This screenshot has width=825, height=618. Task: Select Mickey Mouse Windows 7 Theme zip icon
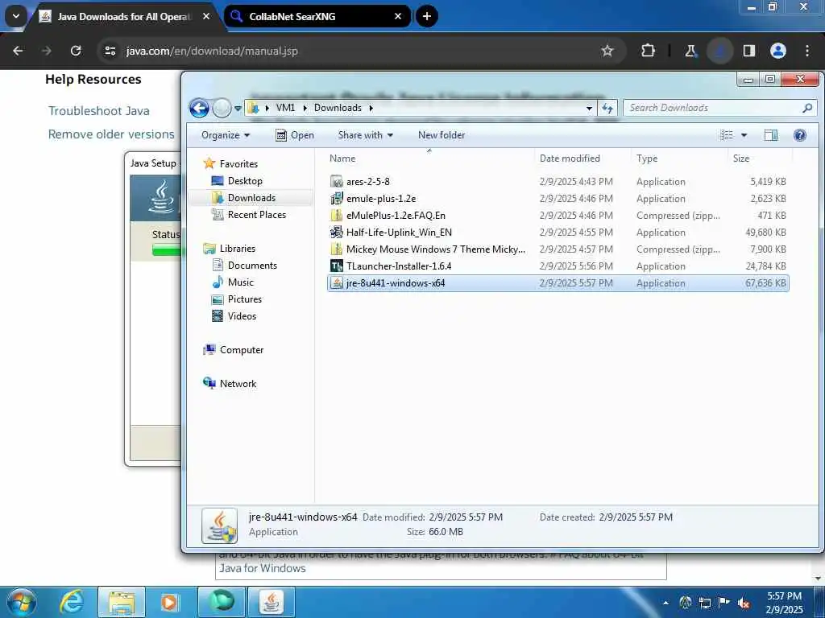[337, 249]
